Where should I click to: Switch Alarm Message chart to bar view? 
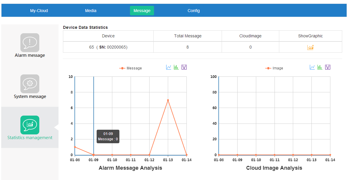[x=176, y=67]
